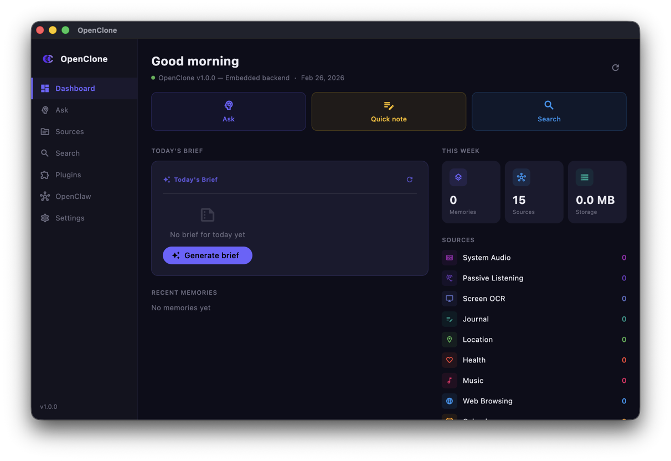Select the Location pin icon

pos(449,339)
